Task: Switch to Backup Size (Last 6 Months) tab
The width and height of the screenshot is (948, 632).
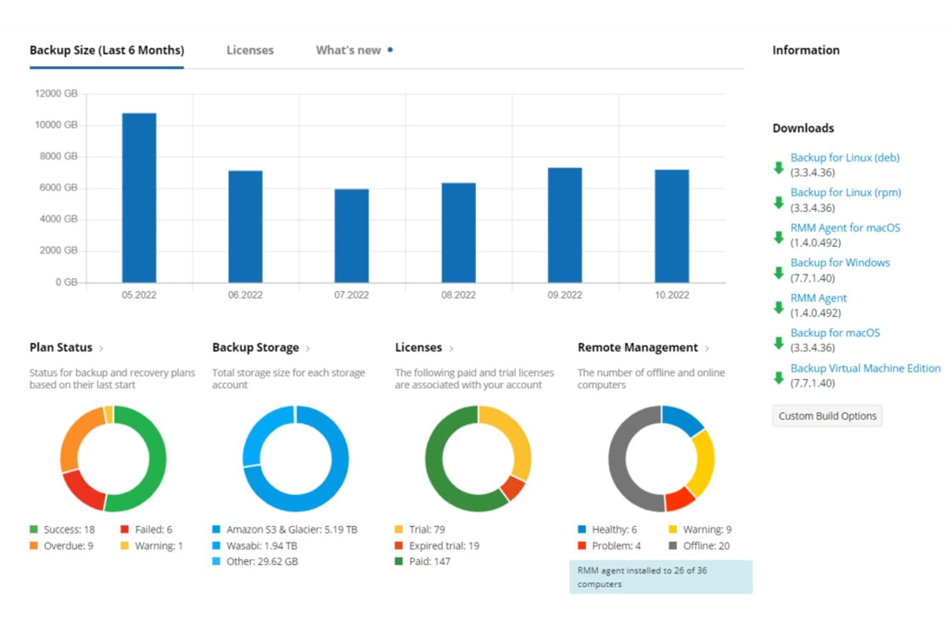Action: (x=107, y=50)
